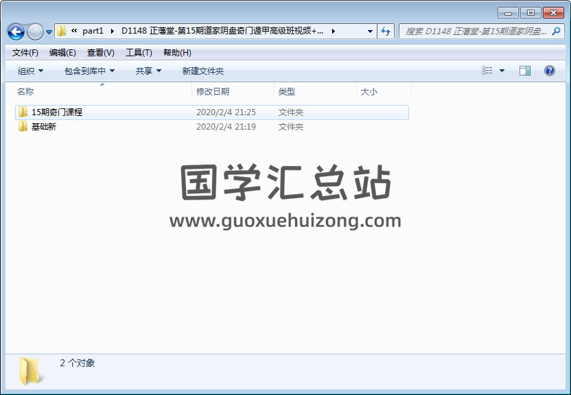571x395 pixels.
Task: Open the 帮助(H) menu
Action: (x=177, y=53)
